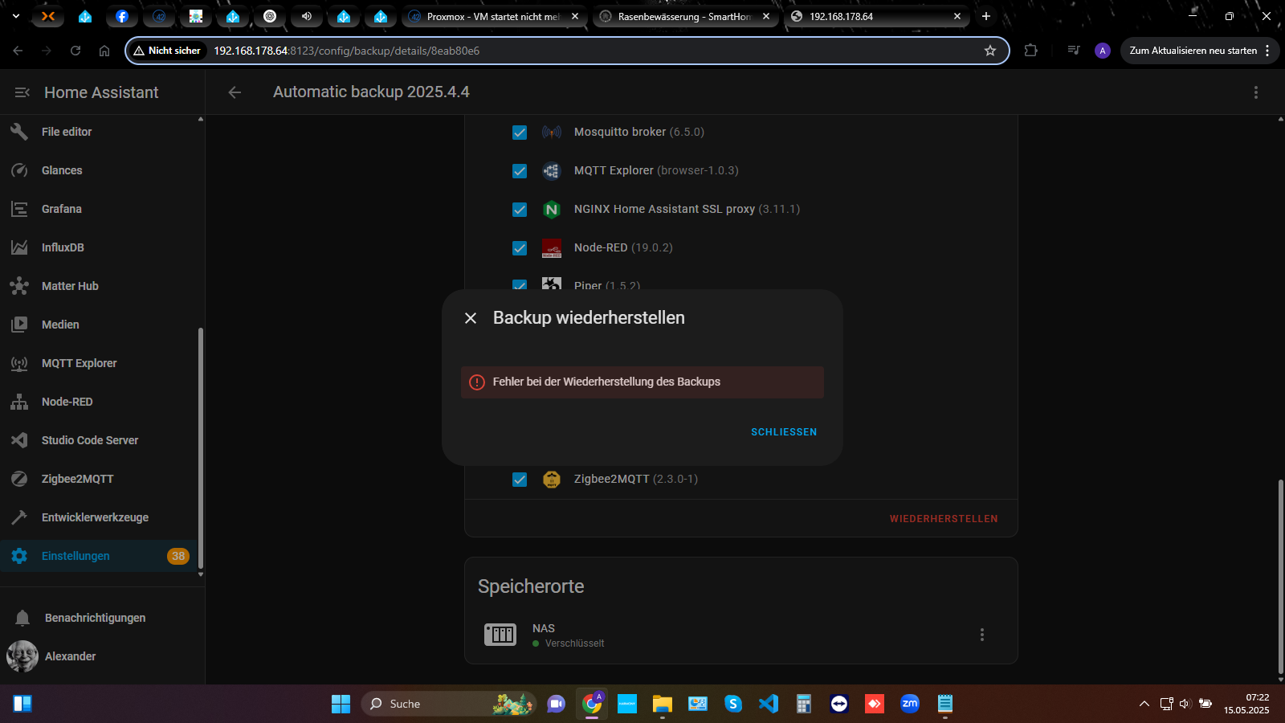Bookmark this page with the star icon

[990, 51]
